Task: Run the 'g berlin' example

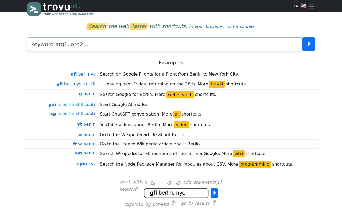Action: point(87,94)
